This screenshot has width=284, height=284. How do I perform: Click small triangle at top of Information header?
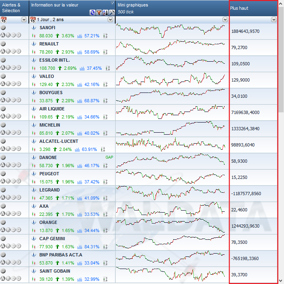pos(112,3)
